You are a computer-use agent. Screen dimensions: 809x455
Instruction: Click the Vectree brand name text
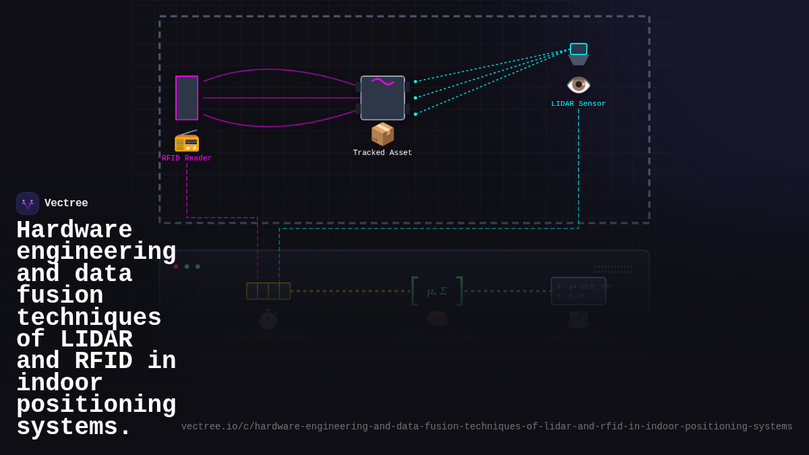click(x=67, y=203)
